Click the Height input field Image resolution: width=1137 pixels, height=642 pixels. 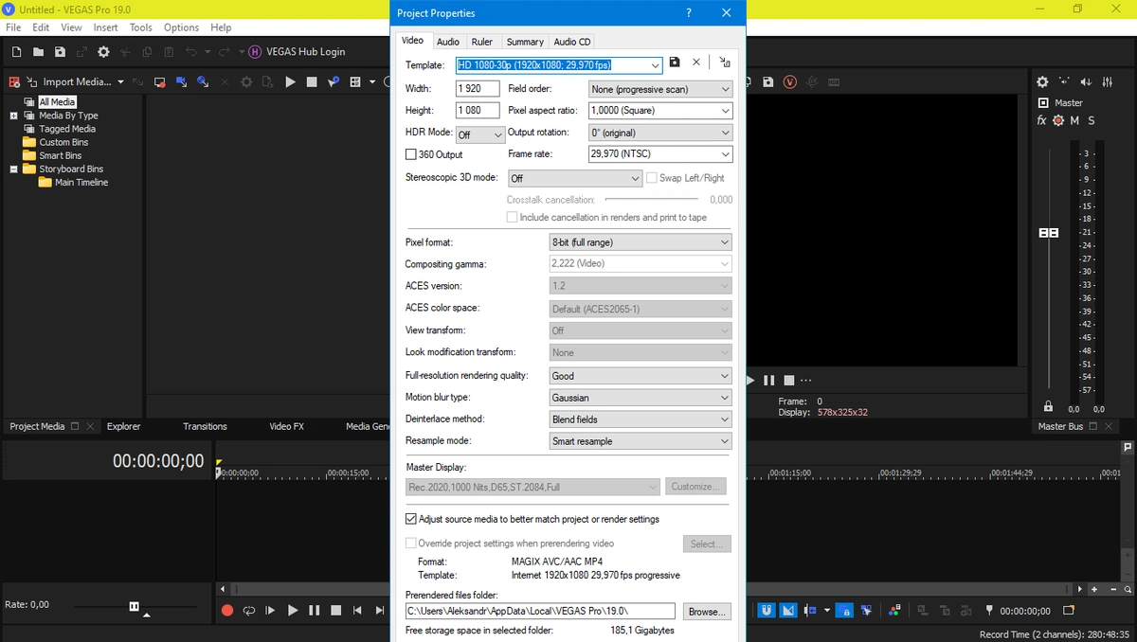[478, 111]
